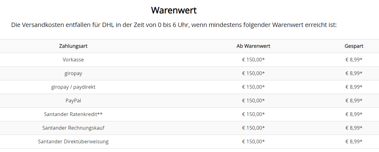Click Santander Rechnungskauf table entry
Screen dimensions: 379x152
(73, 128)
